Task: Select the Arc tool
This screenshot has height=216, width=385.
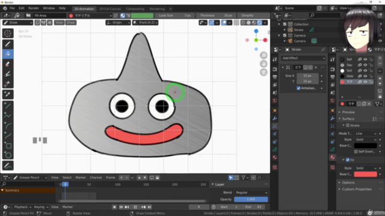Action: [x=8, y=125]
